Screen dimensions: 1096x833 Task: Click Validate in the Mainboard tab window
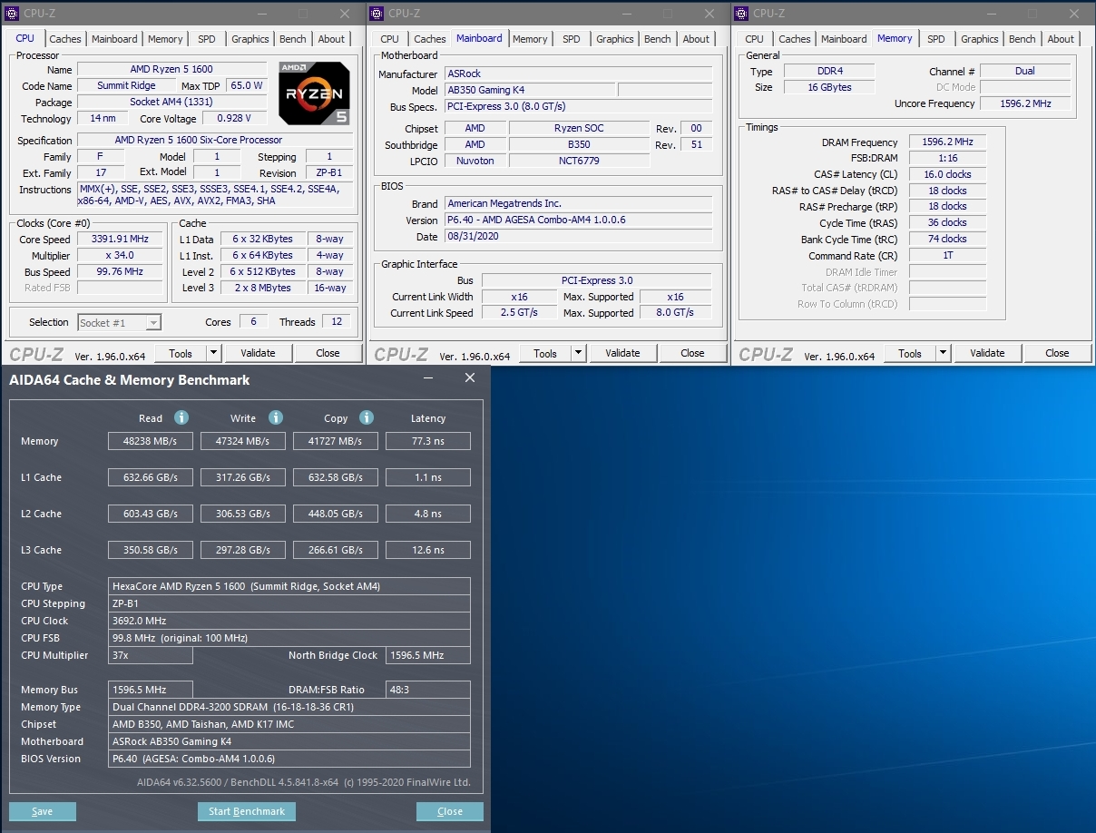click(x=622, y=353)
